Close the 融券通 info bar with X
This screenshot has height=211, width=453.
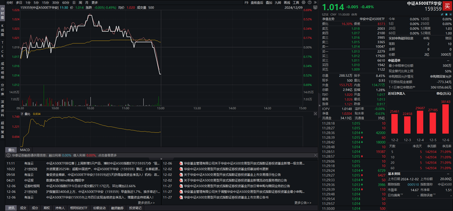pos(315,156)
